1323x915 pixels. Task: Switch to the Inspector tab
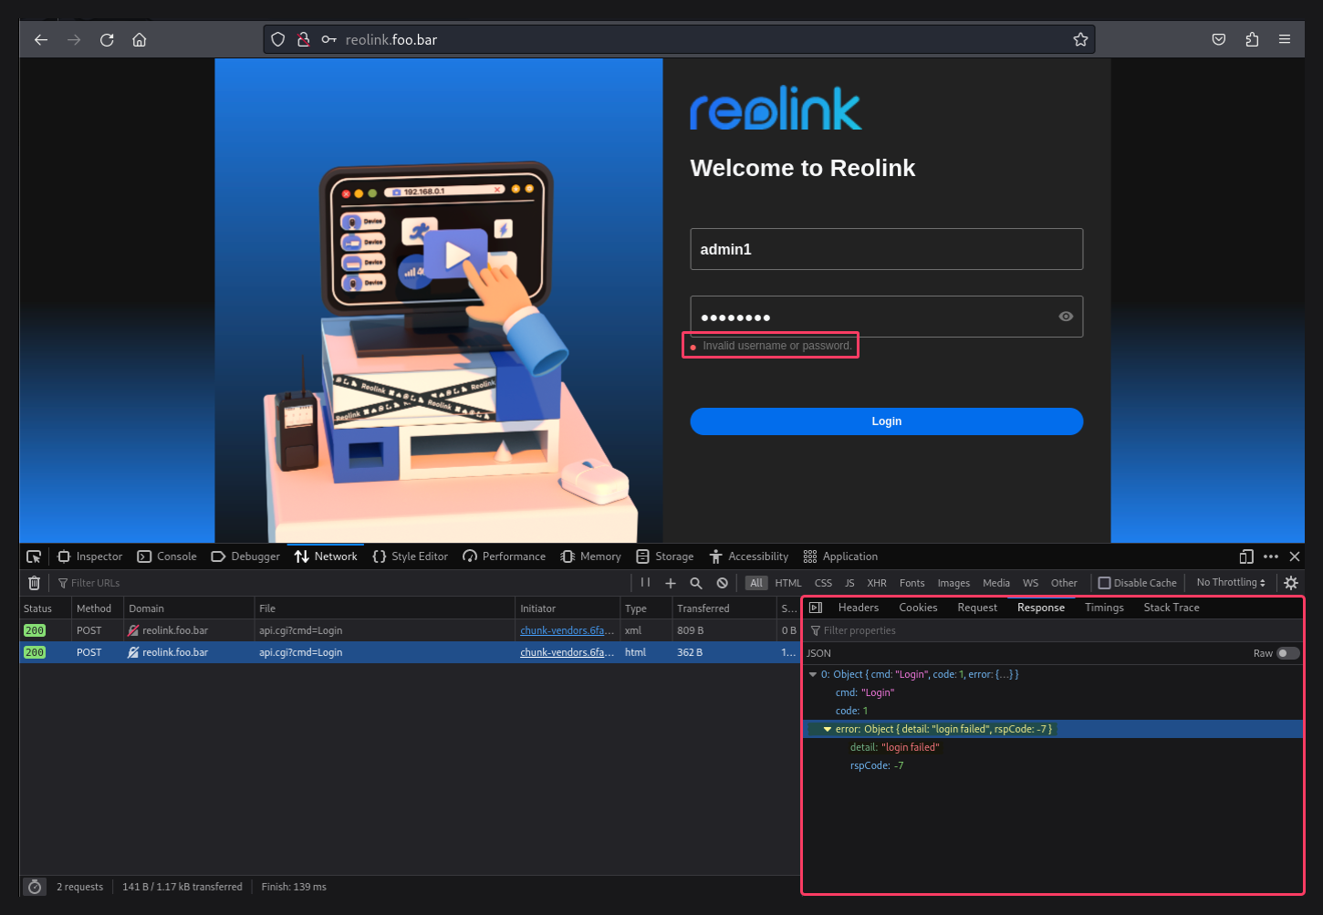89,556
